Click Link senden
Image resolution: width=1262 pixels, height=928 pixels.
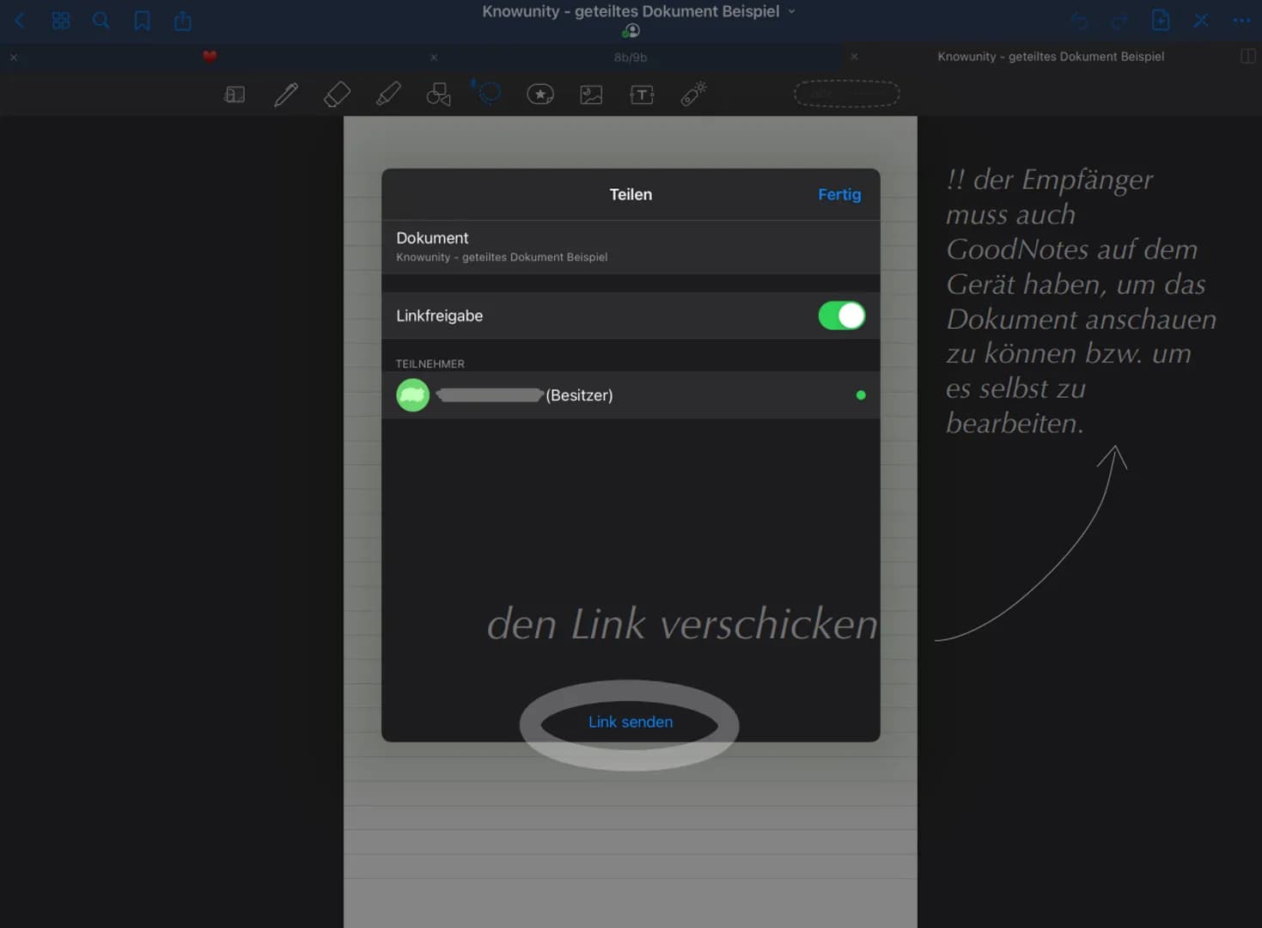631,723
